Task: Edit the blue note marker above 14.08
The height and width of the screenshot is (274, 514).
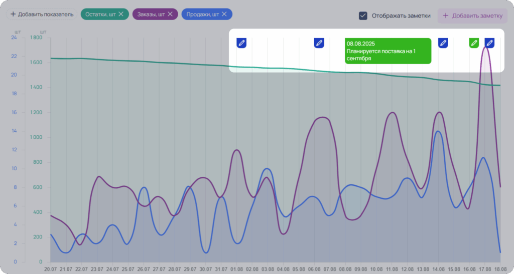Action: click(x=443, y=43)
